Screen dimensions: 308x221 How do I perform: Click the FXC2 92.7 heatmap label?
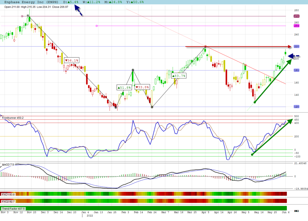pos(8,201)
